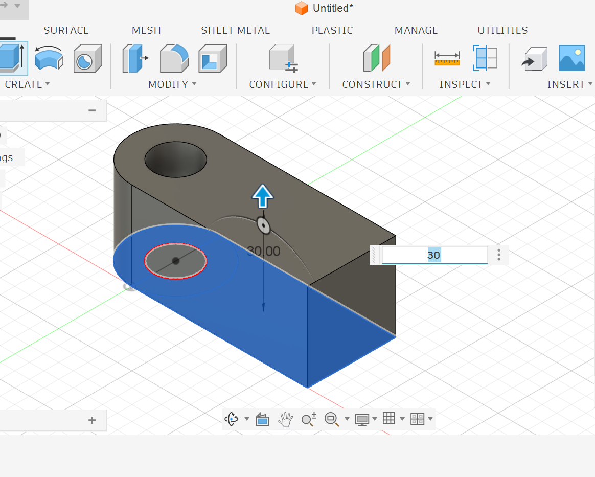This screenshot has width=595, height=477.
Task: Open the INSPECT dropdown menu
Action: 465,84
